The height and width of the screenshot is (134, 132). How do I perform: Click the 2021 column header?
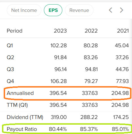click(x=123, y=31)
